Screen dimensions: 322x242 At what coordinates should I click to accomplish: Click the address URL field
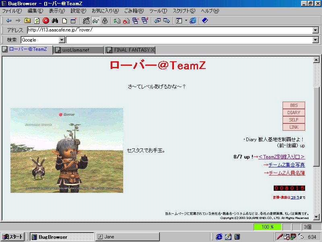click(x=170, y=30)
